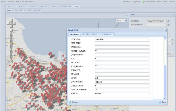Select the Attributes tab
The width and height of the screenshot is (176, 111).
[74, 34]
